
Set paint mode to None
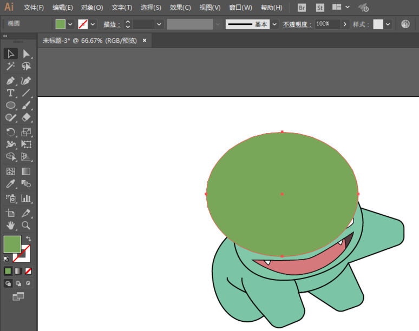28,271
